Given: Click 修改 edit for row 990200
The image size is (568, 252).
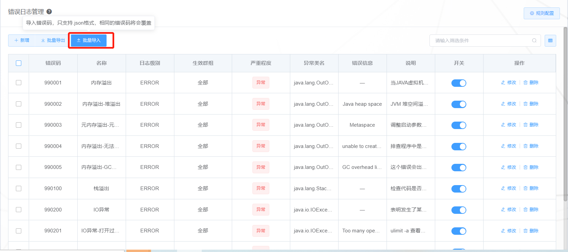Looking at the screenshot, I should [509, 209].
